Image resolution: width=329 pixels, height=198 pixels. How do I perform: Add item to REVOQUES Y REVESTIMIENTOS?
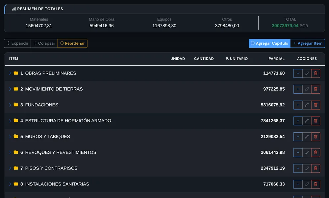298,152
